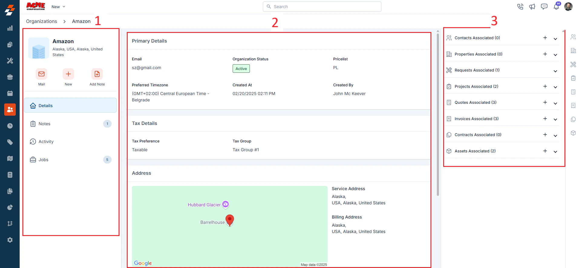Jump to contacts via far-right rail icon
This screenshot has width=579, height=268.
point(573,37)
